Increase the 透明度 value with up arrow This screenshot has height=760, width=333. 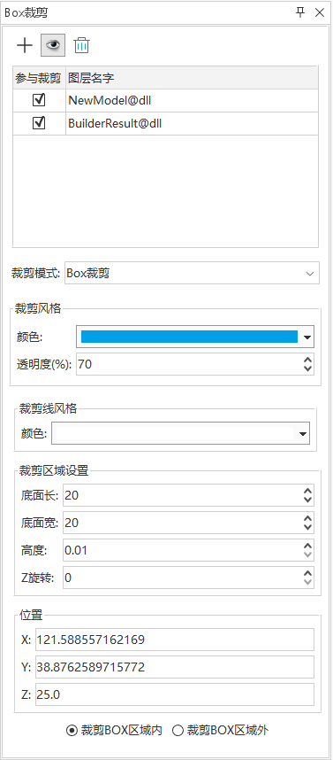pos(307,361)
